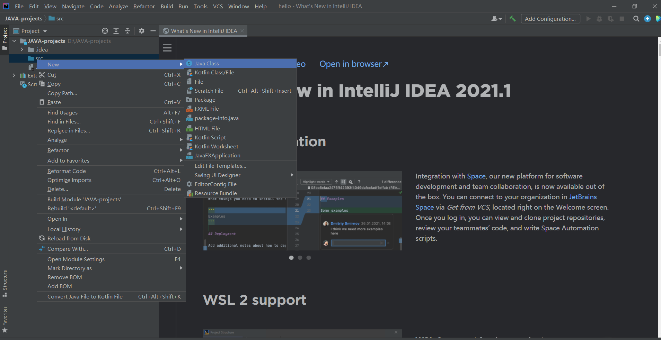Expand Swing UI Designer submenu
This screenshot has width=661, height=340.
pyautogui.click(x=240, y=175)
